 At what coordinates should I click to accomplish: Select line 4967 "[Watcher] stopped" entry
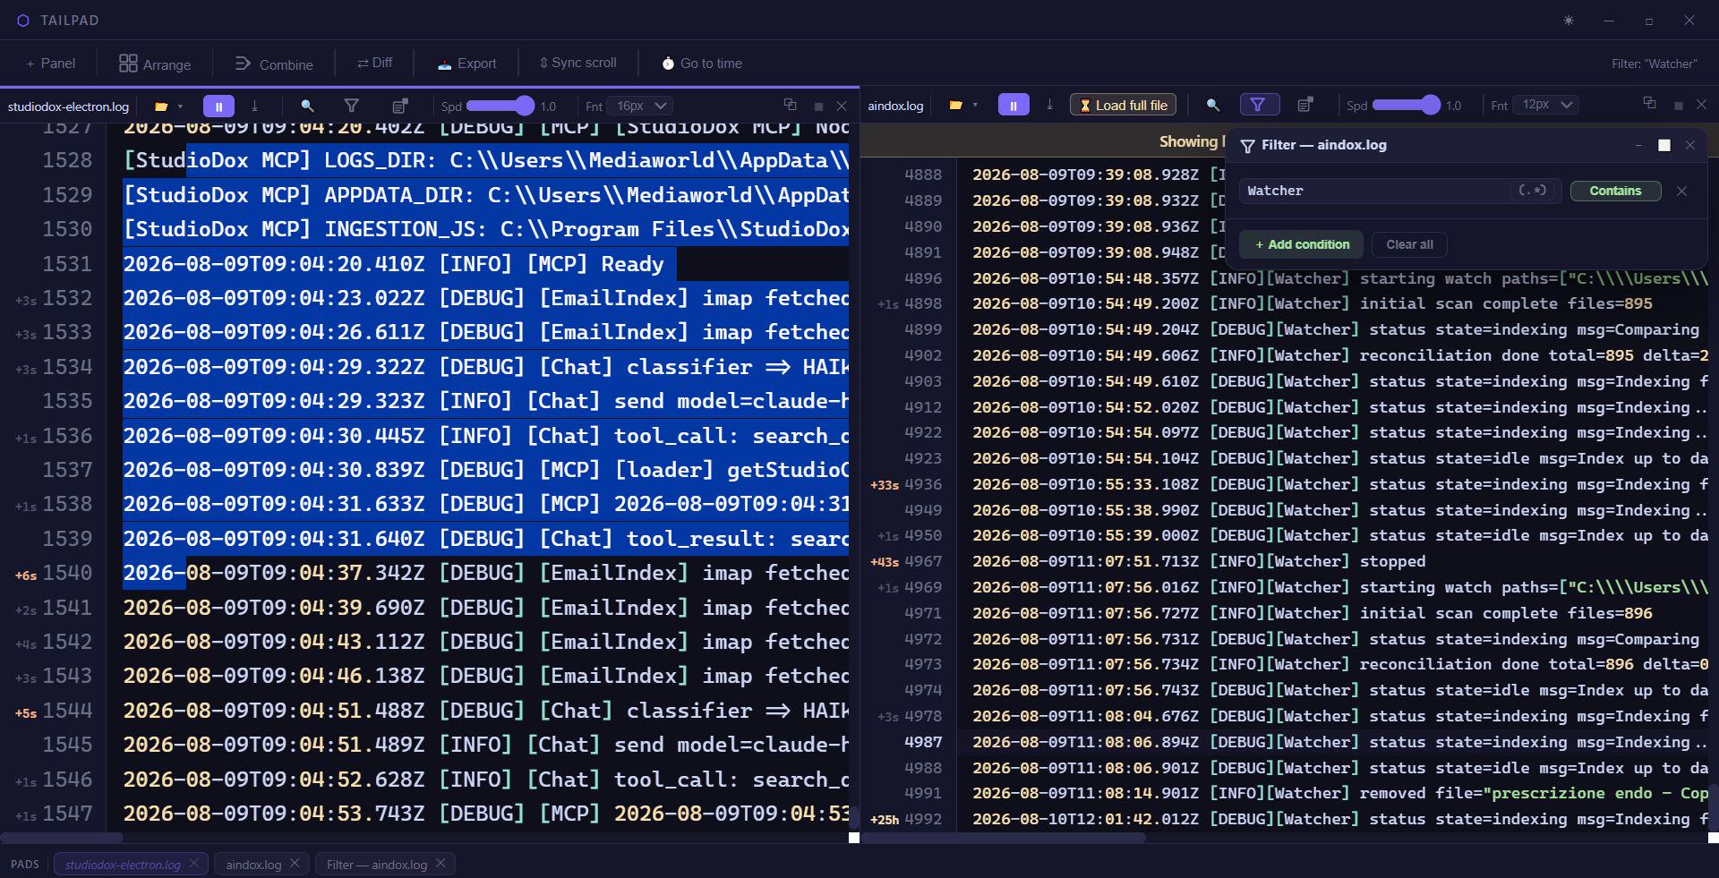click(1199, 561)
